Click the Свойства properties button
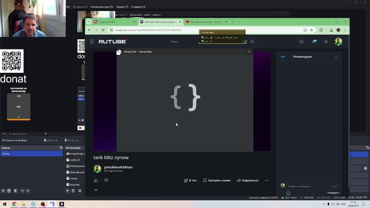This screenshot has height=208, width=370. click(x=51, y=140)
